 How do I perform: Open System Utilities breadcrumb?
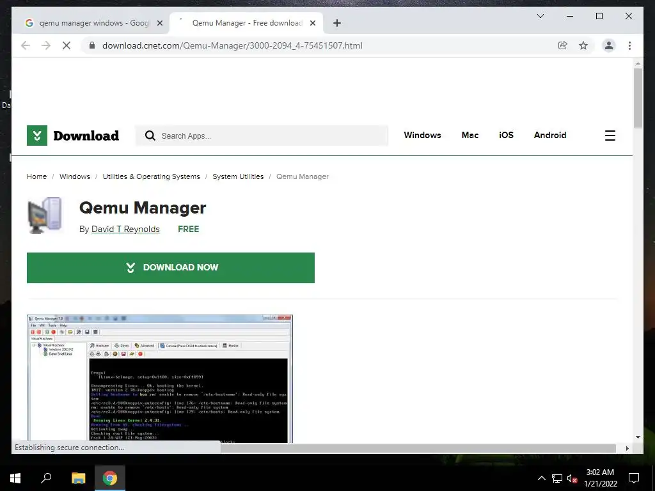point(238,176)
